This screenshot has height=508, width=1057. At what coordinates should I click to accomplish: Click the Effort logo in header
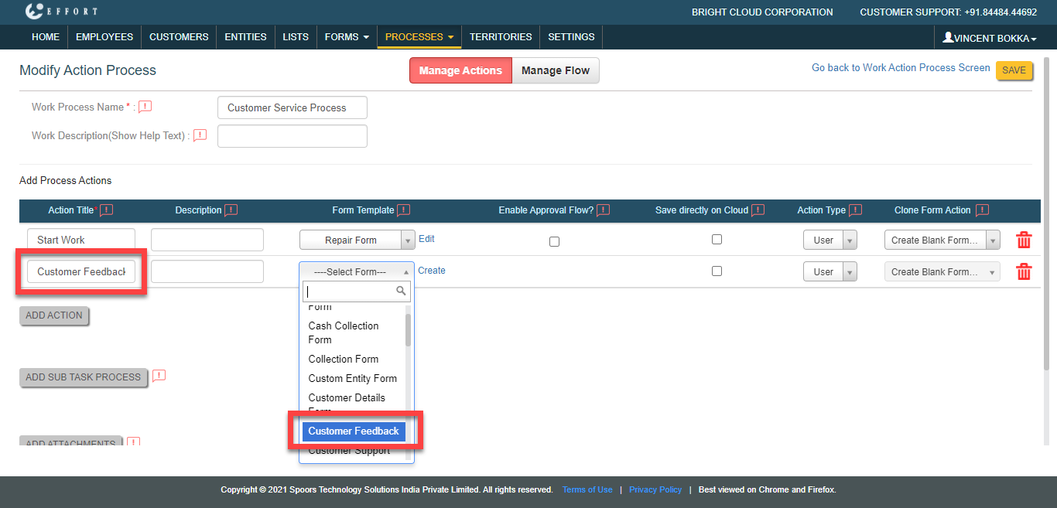click(x=62, y=12)
